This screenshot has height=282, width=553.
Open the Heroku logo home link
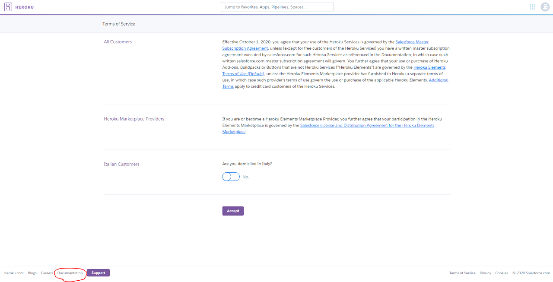click(x=19, y=7)
